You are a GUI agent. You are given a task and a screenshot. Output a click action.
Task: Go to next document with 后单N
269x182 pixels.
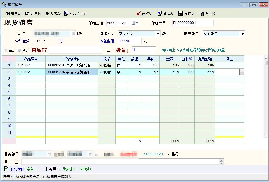click(33, 13)
